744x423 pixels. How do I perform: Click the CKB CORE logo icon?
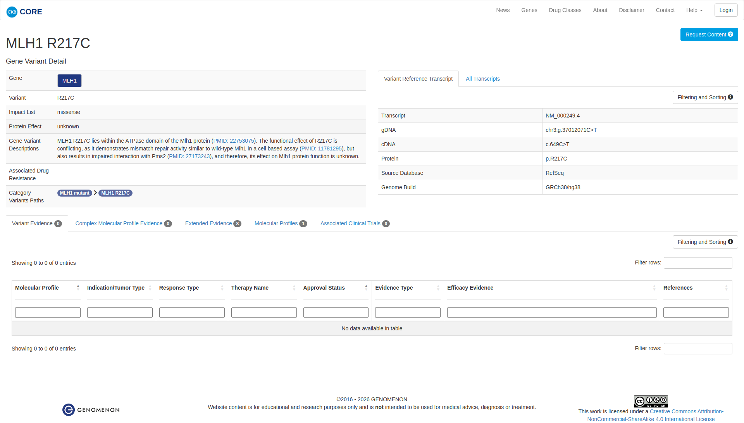(12, 12)
